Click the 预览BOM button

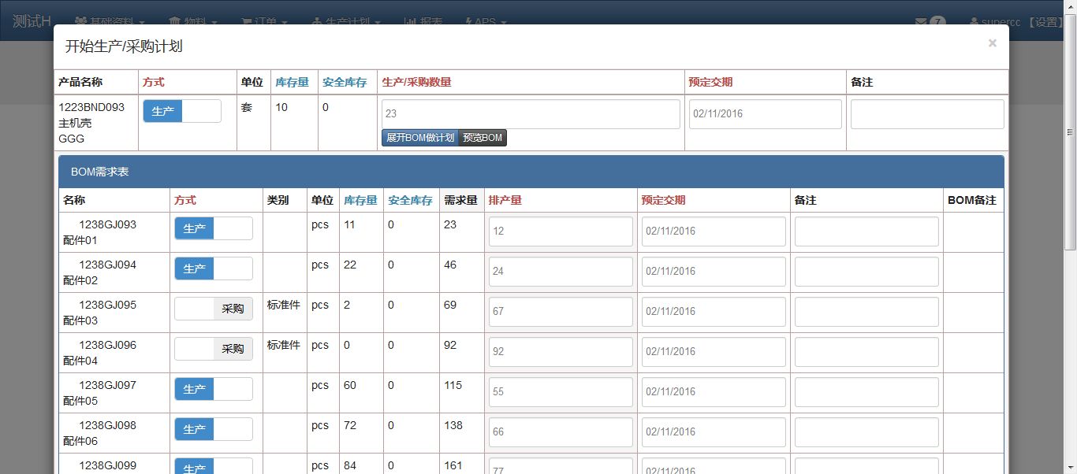pos(483,138)
